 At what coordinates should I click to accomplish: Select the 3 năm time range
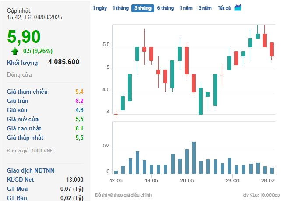(205, 8)
